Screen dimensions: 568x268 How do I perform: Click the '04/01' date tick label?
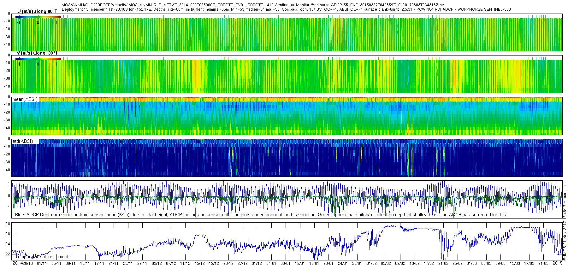(271, 264)
